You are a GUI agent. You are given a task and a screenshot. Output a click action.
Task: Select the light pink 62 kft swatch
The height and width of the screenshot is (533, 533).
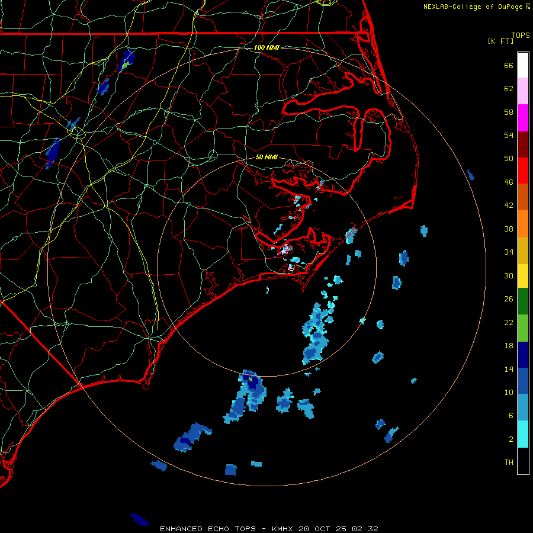tap(523, 91)
